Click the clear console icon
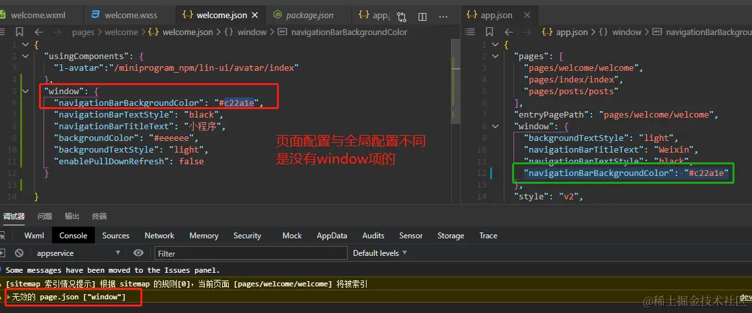This screenshot has height=313, width=752. [x=19, y=253]
